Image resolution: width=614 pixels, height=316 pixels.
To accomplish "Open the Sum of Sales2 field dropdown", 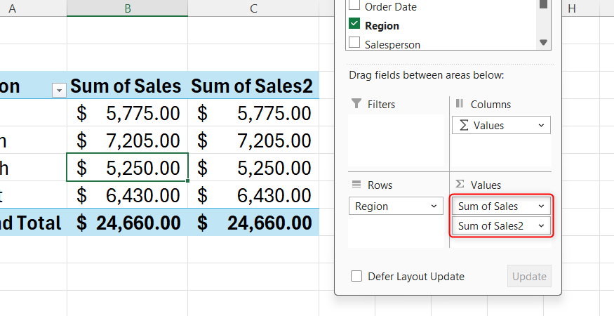I will (x=541, y=226).
